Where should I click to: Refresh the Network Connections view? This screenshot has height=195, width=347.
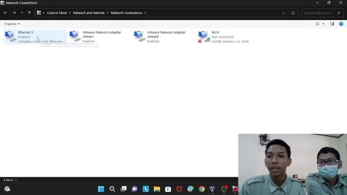pos(293,13)
